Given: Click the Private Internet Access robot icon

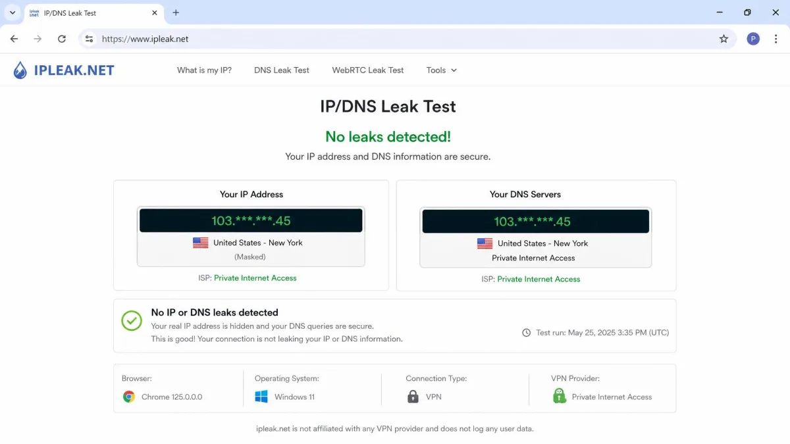Looking at the screenshot, I should [x=560, y=396].
